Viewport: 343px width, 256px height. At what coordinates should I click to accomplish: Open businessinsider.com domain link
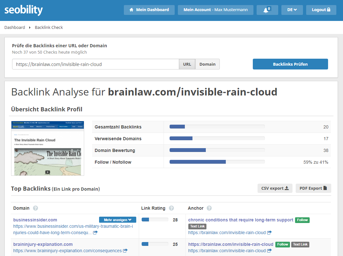(x=35, y=220)
